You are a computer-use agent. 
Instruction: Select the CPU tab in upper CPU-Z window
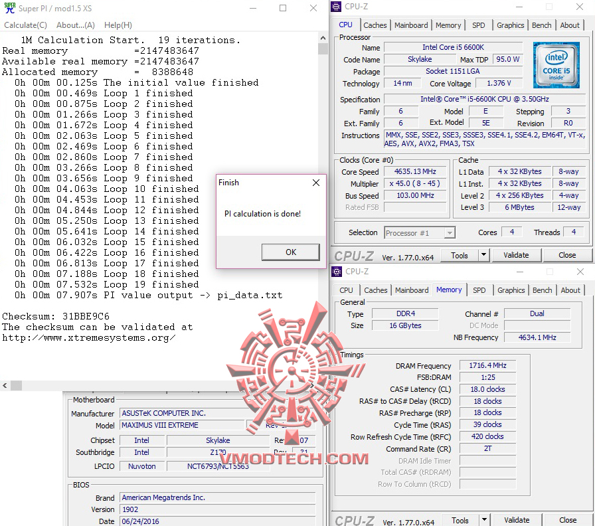346,25
